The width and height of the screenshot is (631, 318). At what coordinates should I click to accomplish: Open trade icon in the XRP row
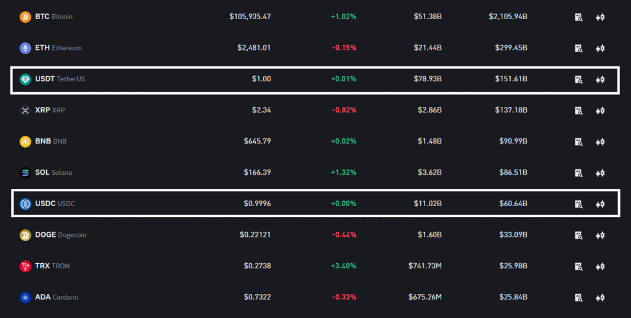pos(600,111)
